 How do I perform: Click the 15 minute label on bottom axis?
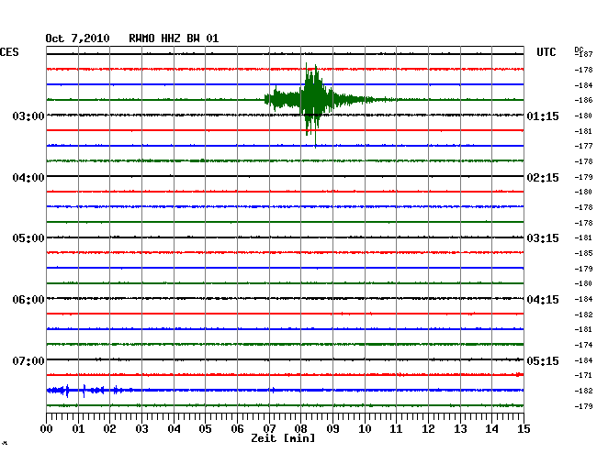click(x=524, y=428)
